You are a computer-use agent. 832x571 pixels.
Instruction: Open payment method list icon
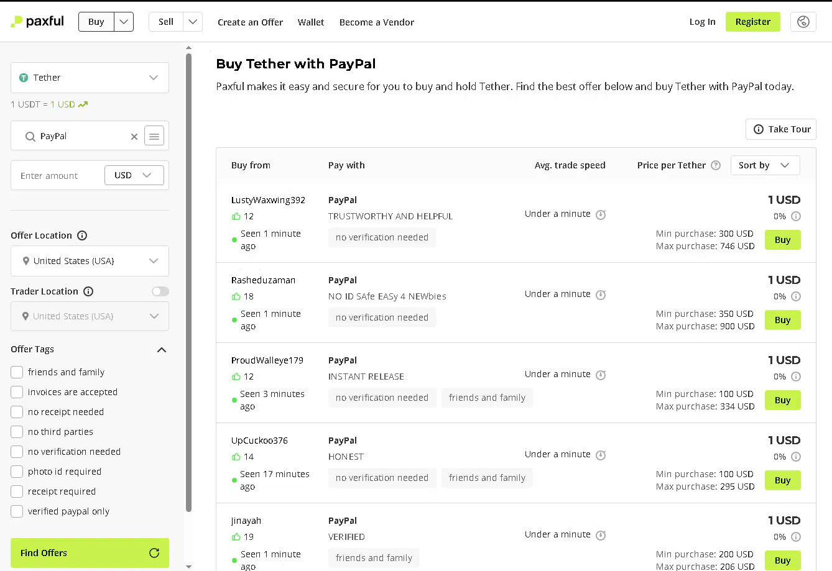click(154, 136)
